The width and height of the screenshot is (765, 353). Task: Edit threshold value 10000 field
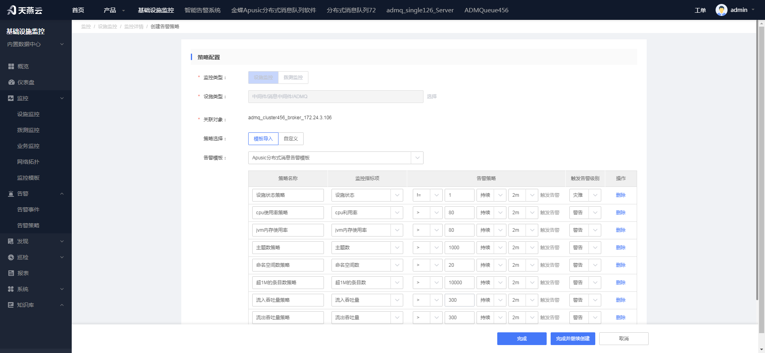tap(459, 283)
